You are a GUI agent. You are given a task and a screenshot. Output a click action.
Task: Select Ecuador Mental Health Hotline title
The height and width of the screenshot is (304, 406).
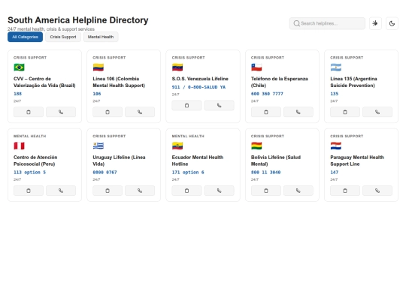pos(198,161)
